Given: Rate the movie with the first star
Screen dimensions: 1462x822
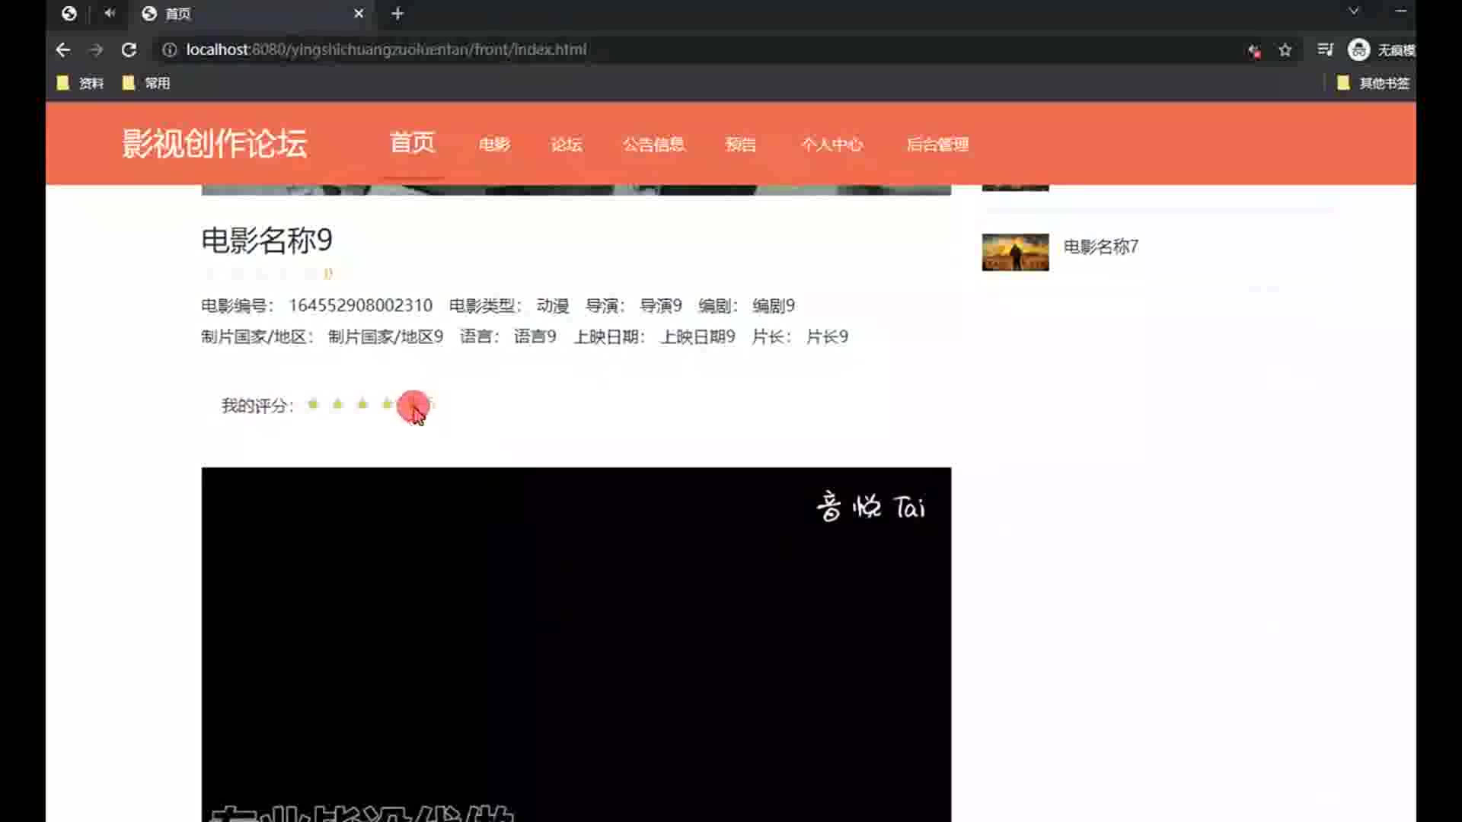Looking at the screenshot, I should click(x=313, y=404).
